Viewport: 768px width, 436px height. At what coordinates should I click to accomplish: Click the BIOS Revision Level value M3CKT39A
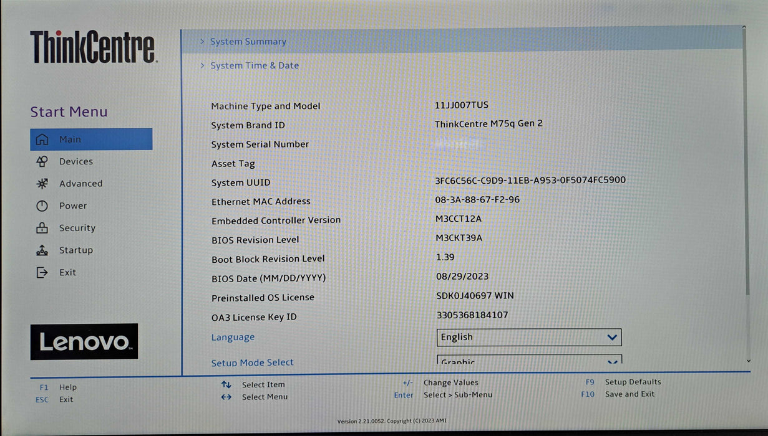tap(459, 238)
